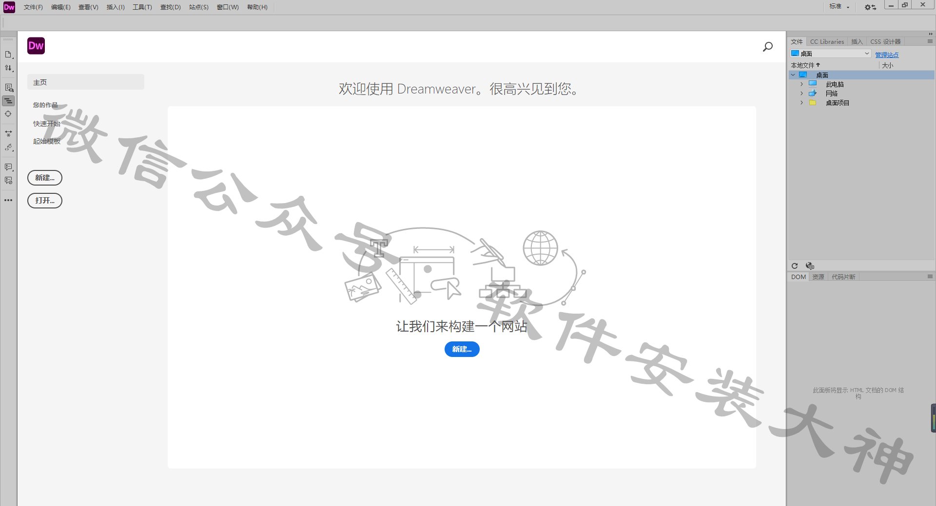
Task: Click the 桌面 desktop icon in tree
Action: coord(803,75)
